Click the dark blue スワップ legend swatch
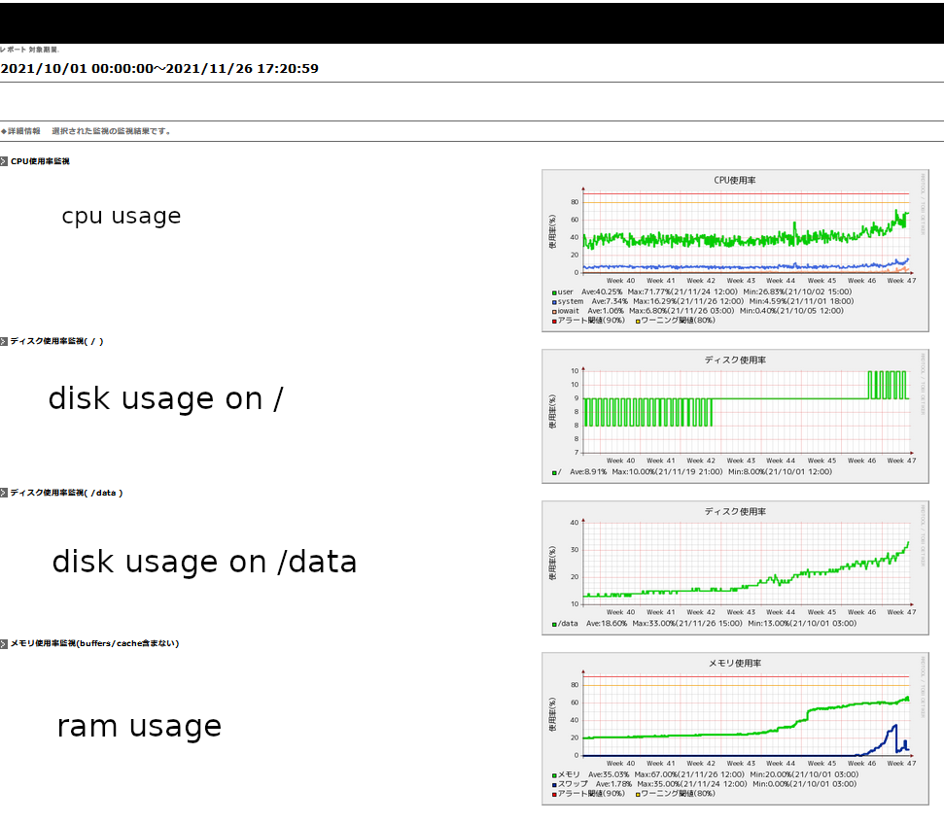Viewport: 944px width, 823px height. [554, 785]
